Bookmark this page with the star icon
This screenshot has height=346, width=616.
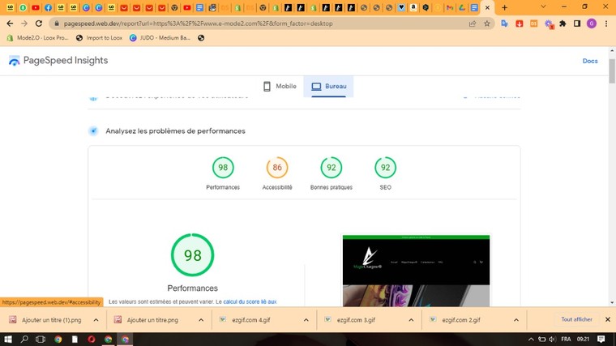pos(487,23)
